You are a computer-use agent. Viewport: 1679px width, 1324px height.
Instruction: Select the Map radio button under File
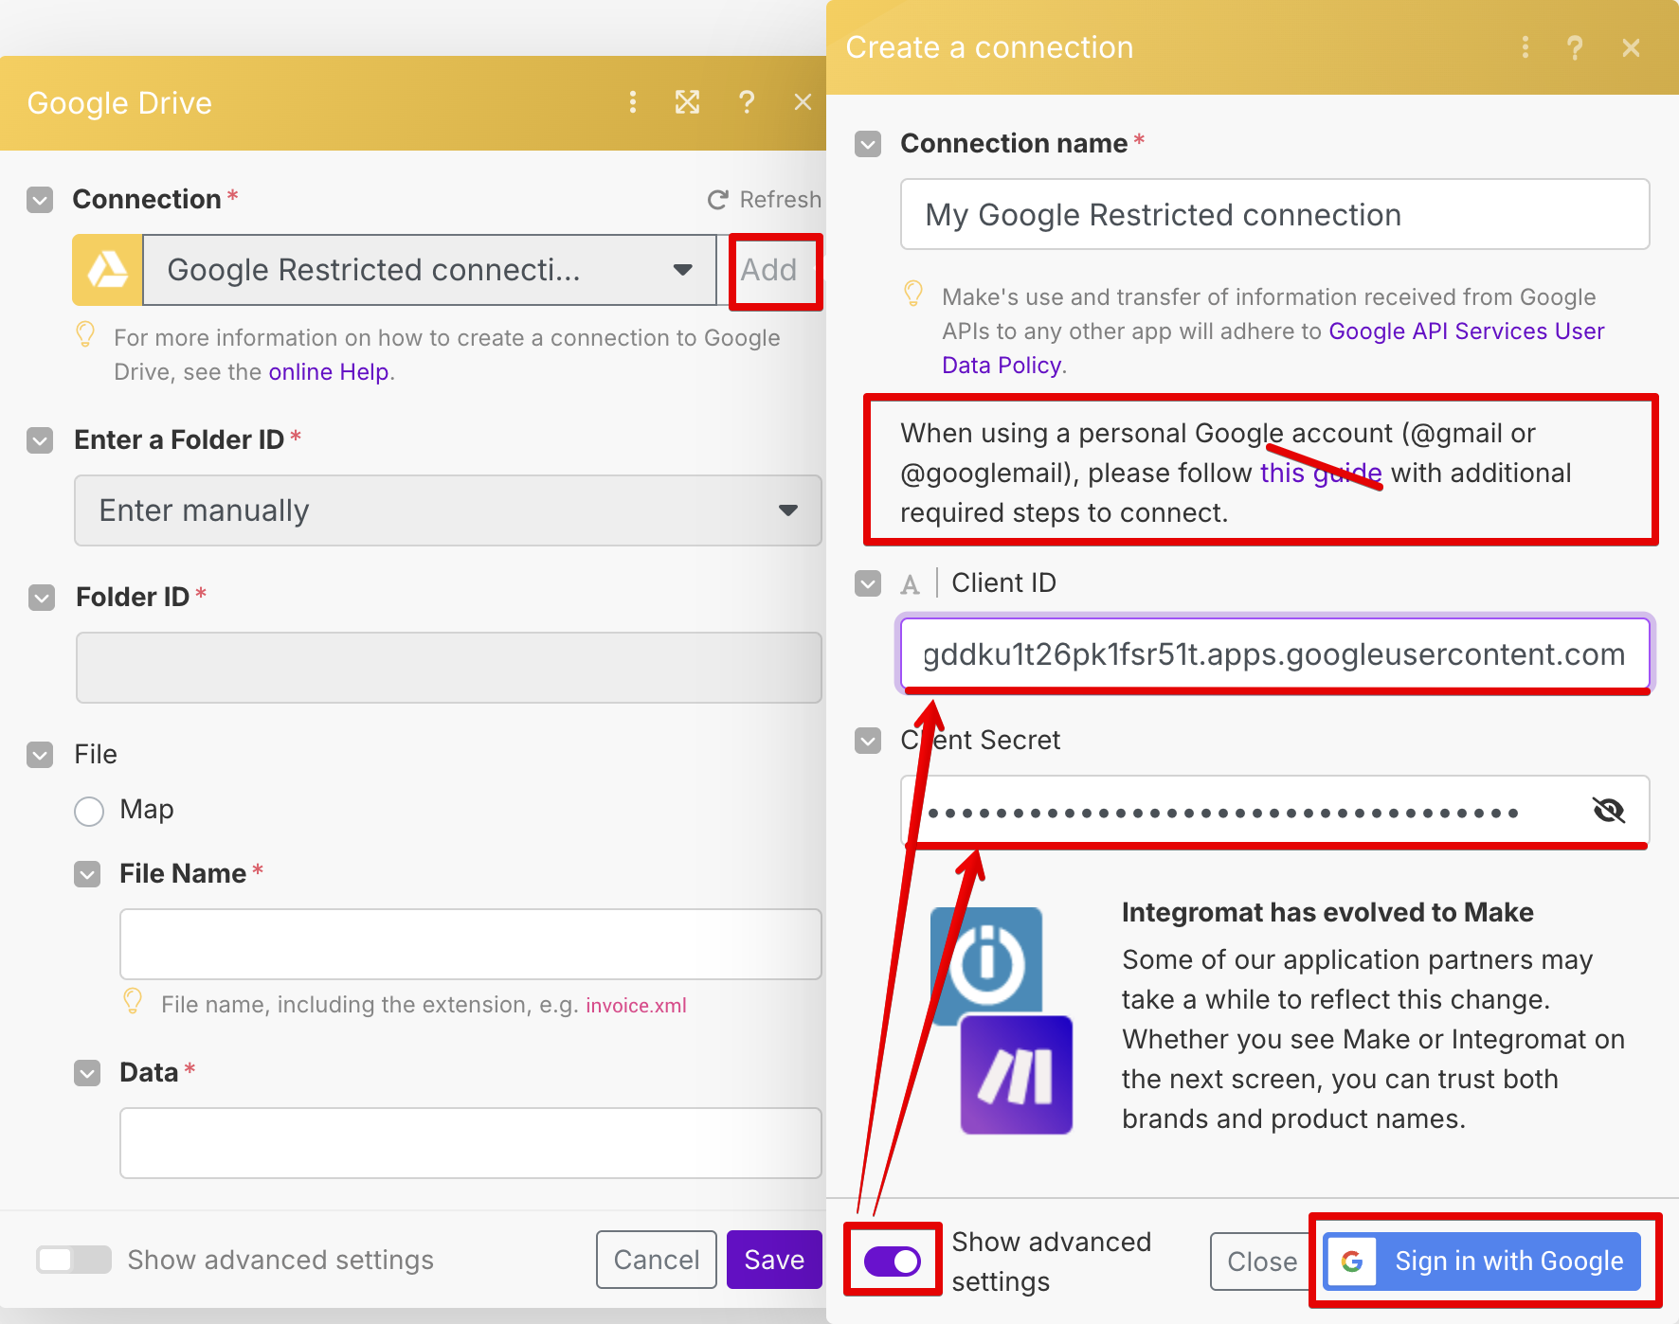click(89, 811)
